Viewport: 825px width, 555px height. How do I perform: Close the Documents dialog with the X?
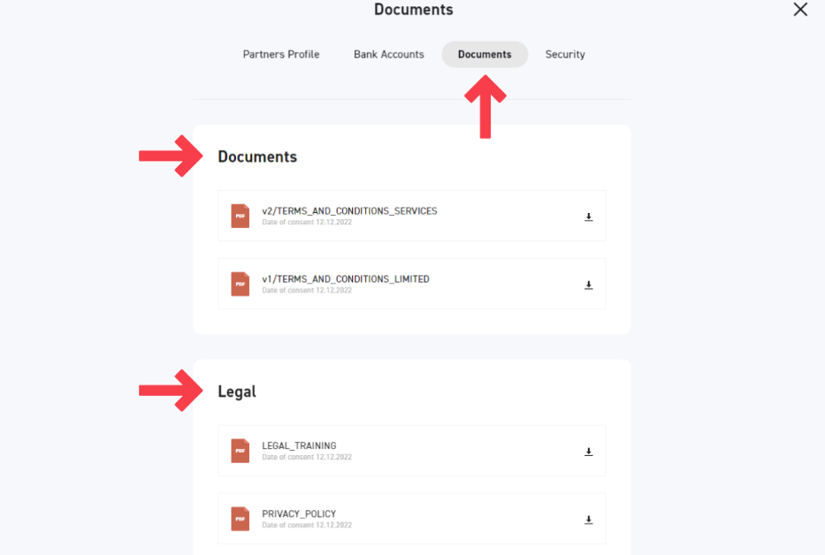(800, 10)
